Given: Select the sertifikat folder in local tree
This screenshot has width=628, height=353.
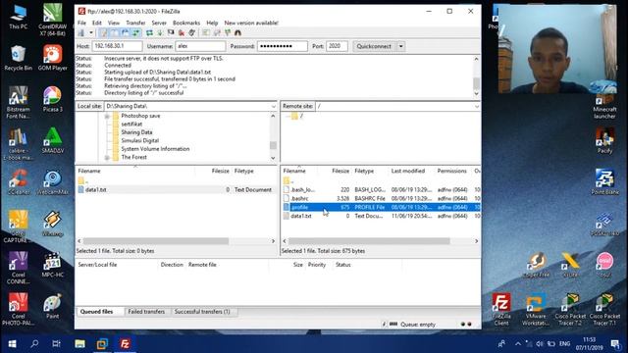Looking at the screenshot, I should [x=131, y=125].
